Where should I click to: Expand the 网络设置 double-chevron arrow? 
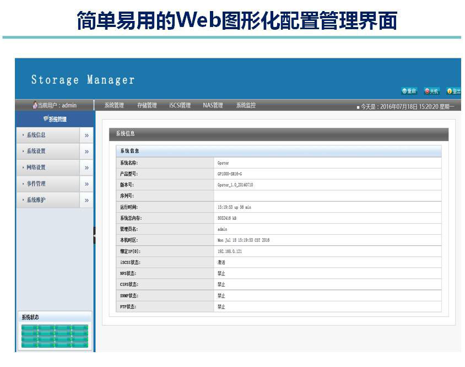click(x=86, y=168)
